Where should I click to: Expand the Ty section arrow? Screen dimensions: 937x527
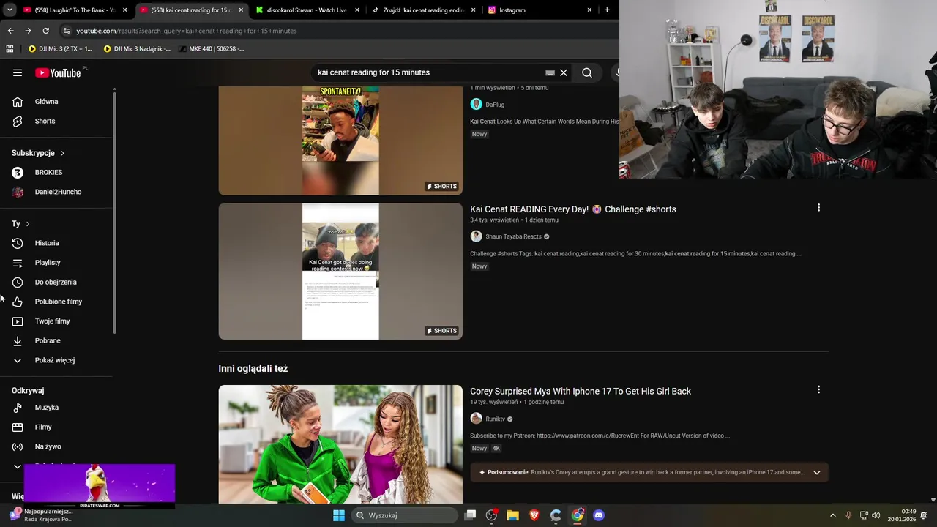[x=28, y=224]
